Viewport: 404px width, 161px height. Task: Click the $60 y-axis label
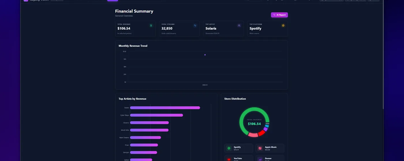[125, 67]
